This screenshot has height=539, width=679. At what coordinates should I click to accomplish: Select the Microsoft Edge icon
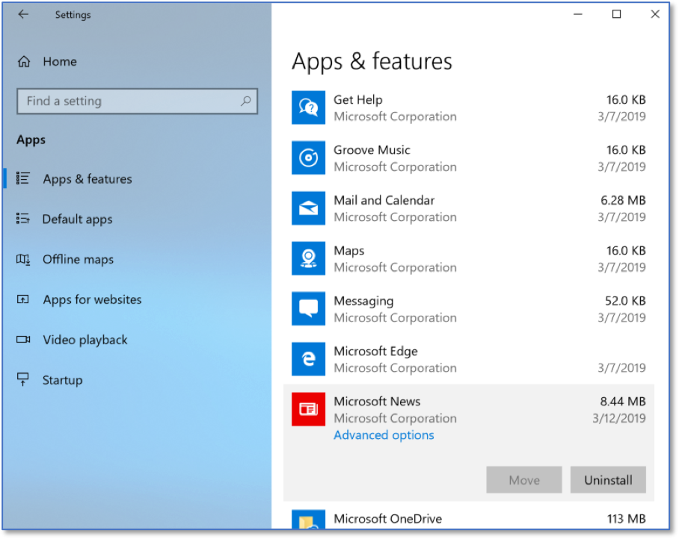308,359
